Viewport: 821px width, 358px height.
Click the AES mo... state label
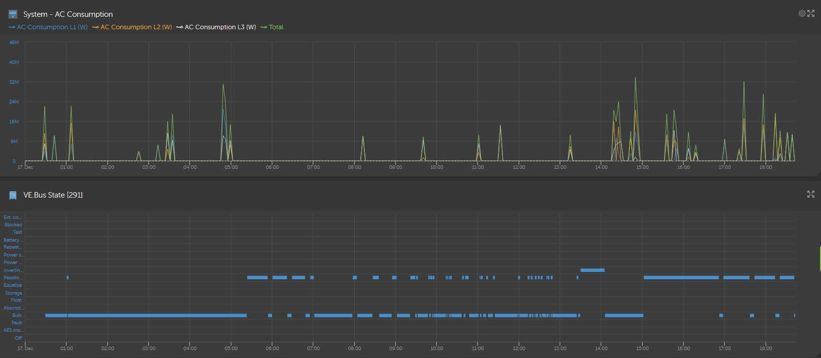click(x=13, y=330)
